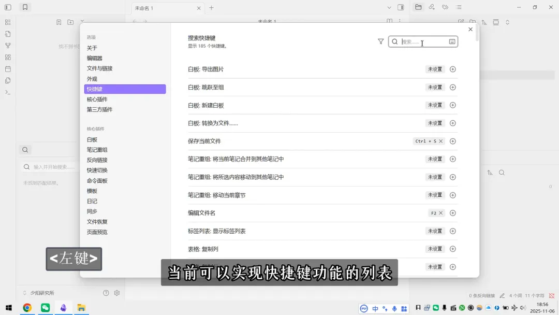This screenshot has width=559, height=315.
Task: Click inside the hotkey search input field
Action: point(420,41)
